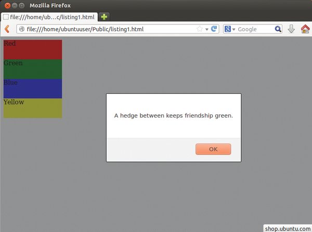Click the back navigation arrow
Viewport: 312px width, 232px height.
point(7,29)
